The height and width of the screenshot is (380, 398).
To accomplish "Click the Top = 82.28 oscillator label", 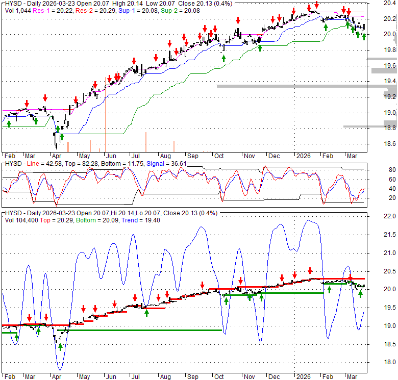I will tap(84, 163).
